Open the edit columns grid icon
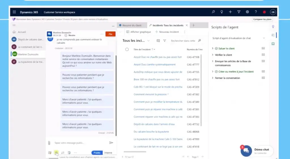 pyautogui.click(x=158, y=41)
